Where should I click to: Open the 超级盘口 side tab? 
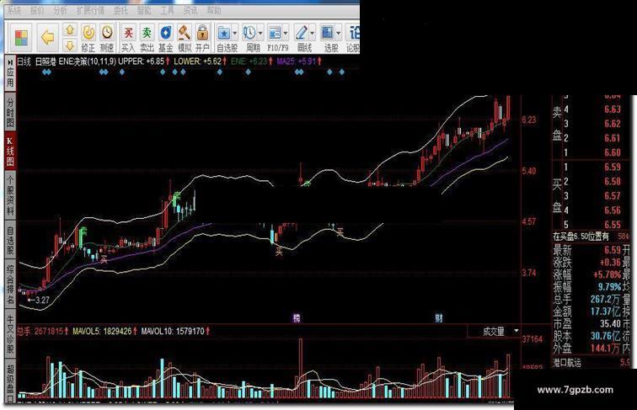[x=10, y=381]
